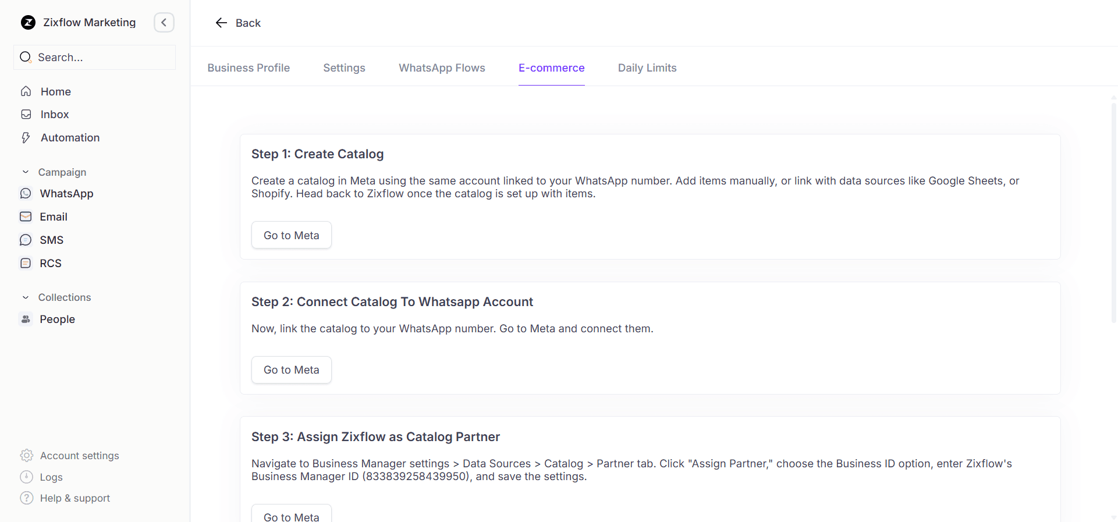Screen dimensions: 1118x522
Task: Switch to Business Profile tab
Action: tap(249, 68)
